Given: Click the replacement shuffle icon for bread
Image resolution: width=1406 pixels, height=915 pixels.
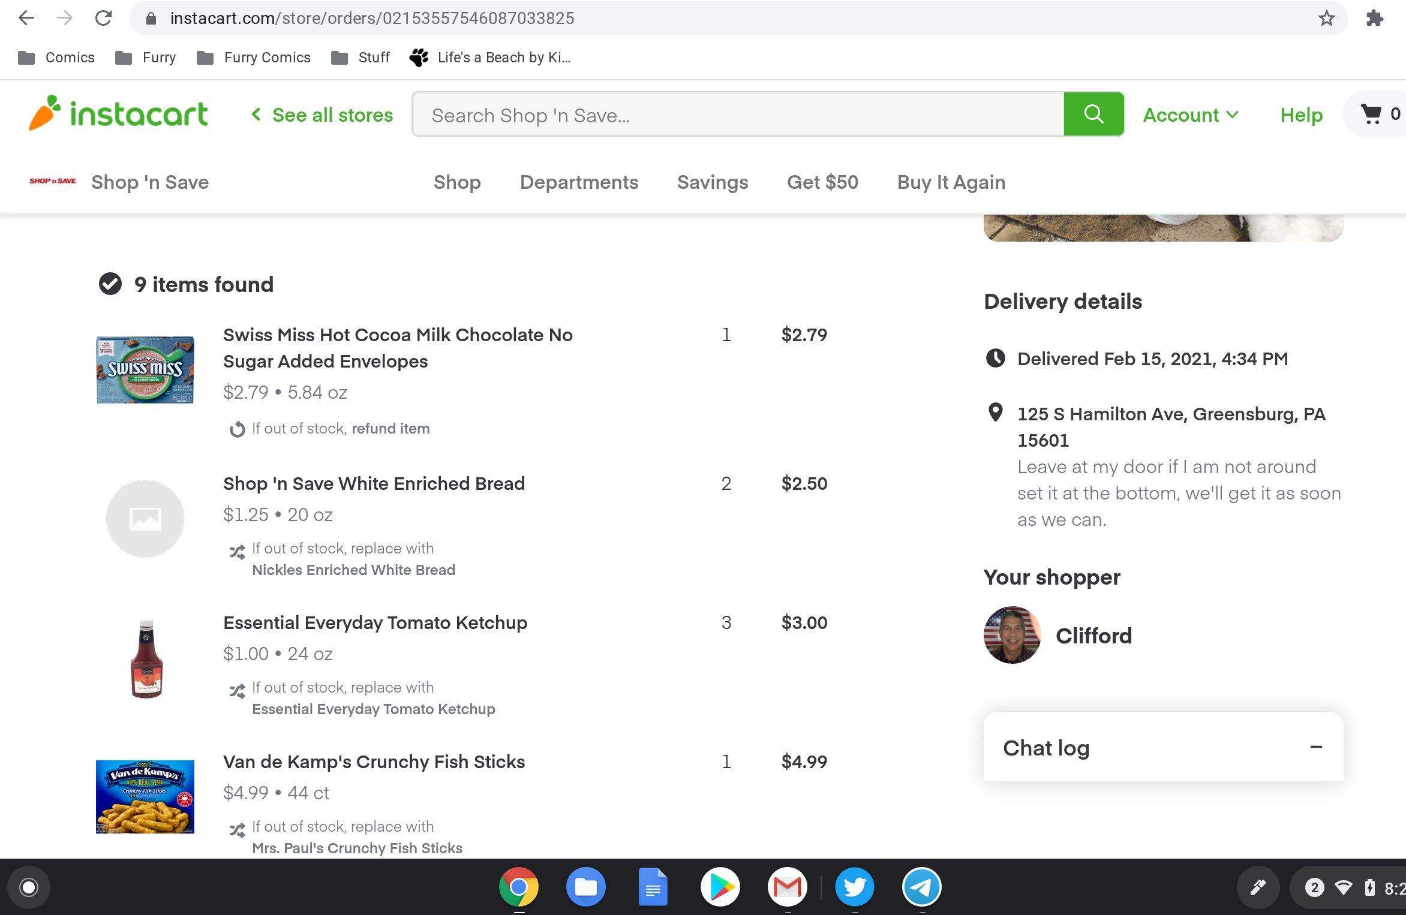Looking at the screenshot, I should (x=238, y=552).
